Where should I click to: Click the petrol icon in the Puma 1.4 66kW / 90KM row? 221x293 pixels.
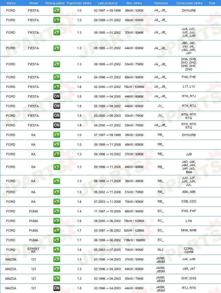[x=57, y=211]
